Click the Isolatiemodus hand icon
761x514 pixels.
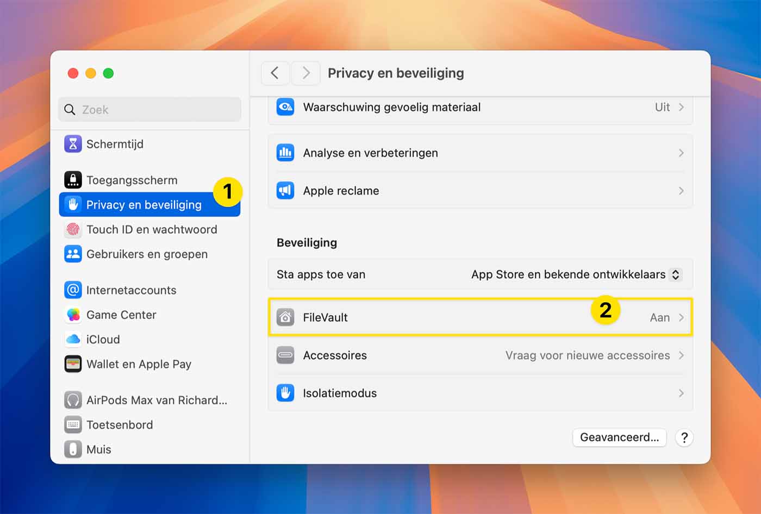[x=285, y=393]
